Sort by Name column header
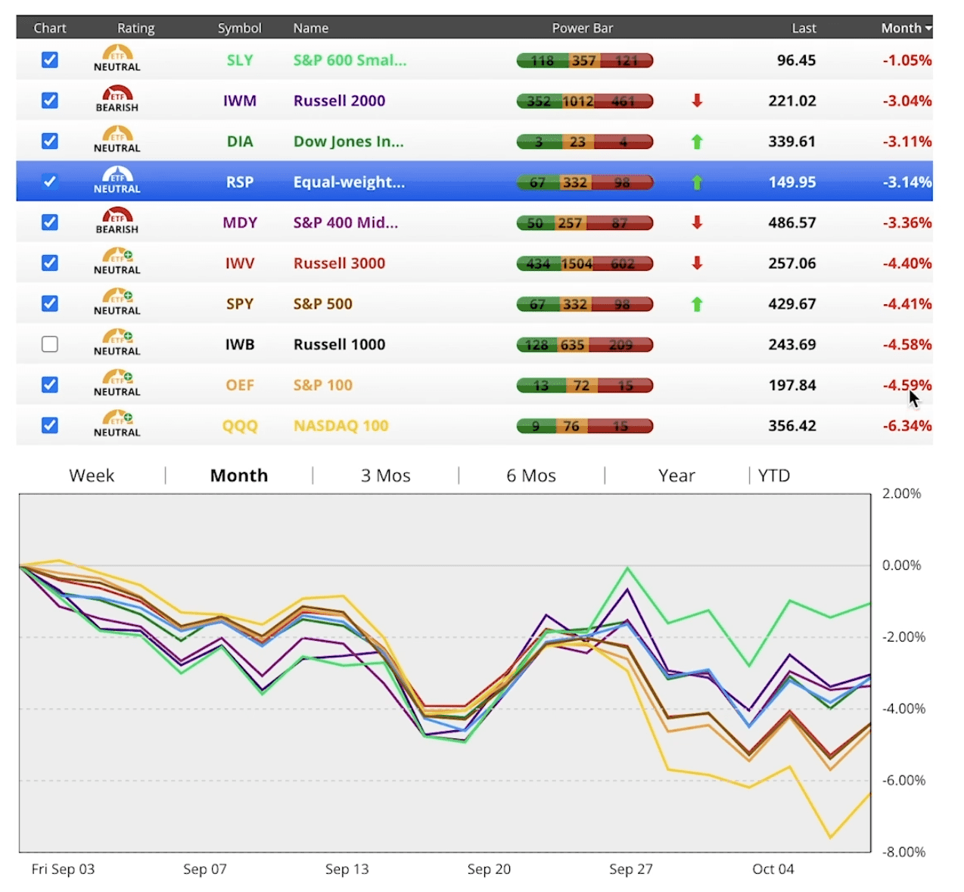This screenshot has height=892, width=964. tap(311, 28)
